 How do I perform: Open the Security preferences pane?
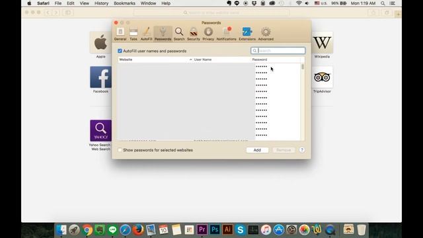pos(194,34)
